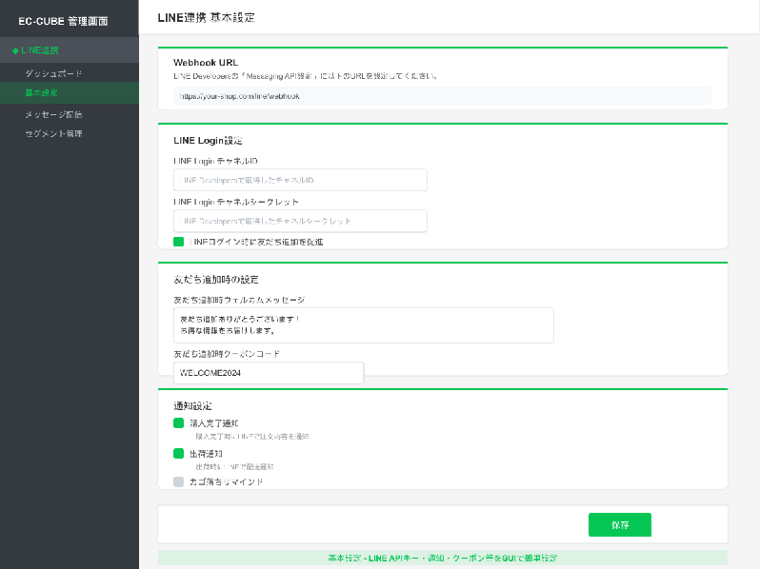This screenshot has width=760, height=569.
Task: Click the 保存 button
Action: click(620, 525)
